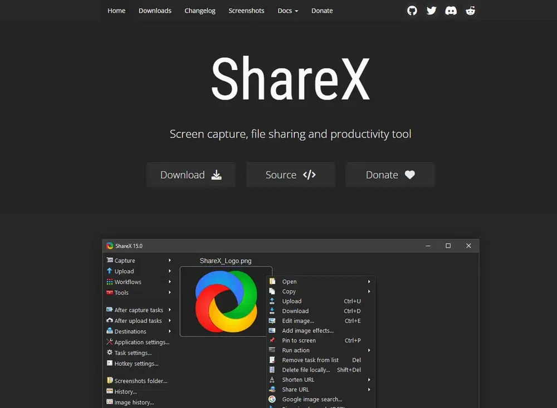Viewport: 557px width, 408px height.
Task: Click the Ctrl+P shortcut text
Action: pos(353,340)
